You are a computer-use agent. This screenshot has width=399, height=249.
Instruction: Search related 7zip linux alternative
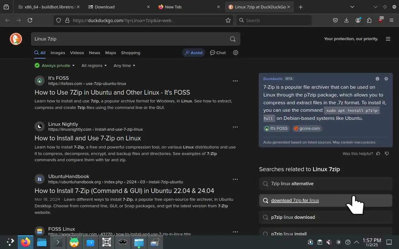pos(325,184)
